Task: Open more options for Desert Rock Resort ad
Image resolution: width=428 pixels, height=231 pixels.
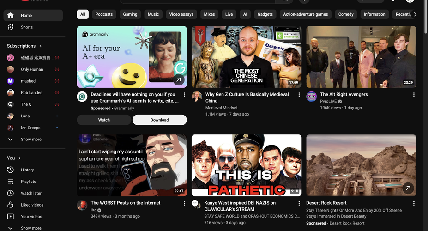Action: pos(414,203)
